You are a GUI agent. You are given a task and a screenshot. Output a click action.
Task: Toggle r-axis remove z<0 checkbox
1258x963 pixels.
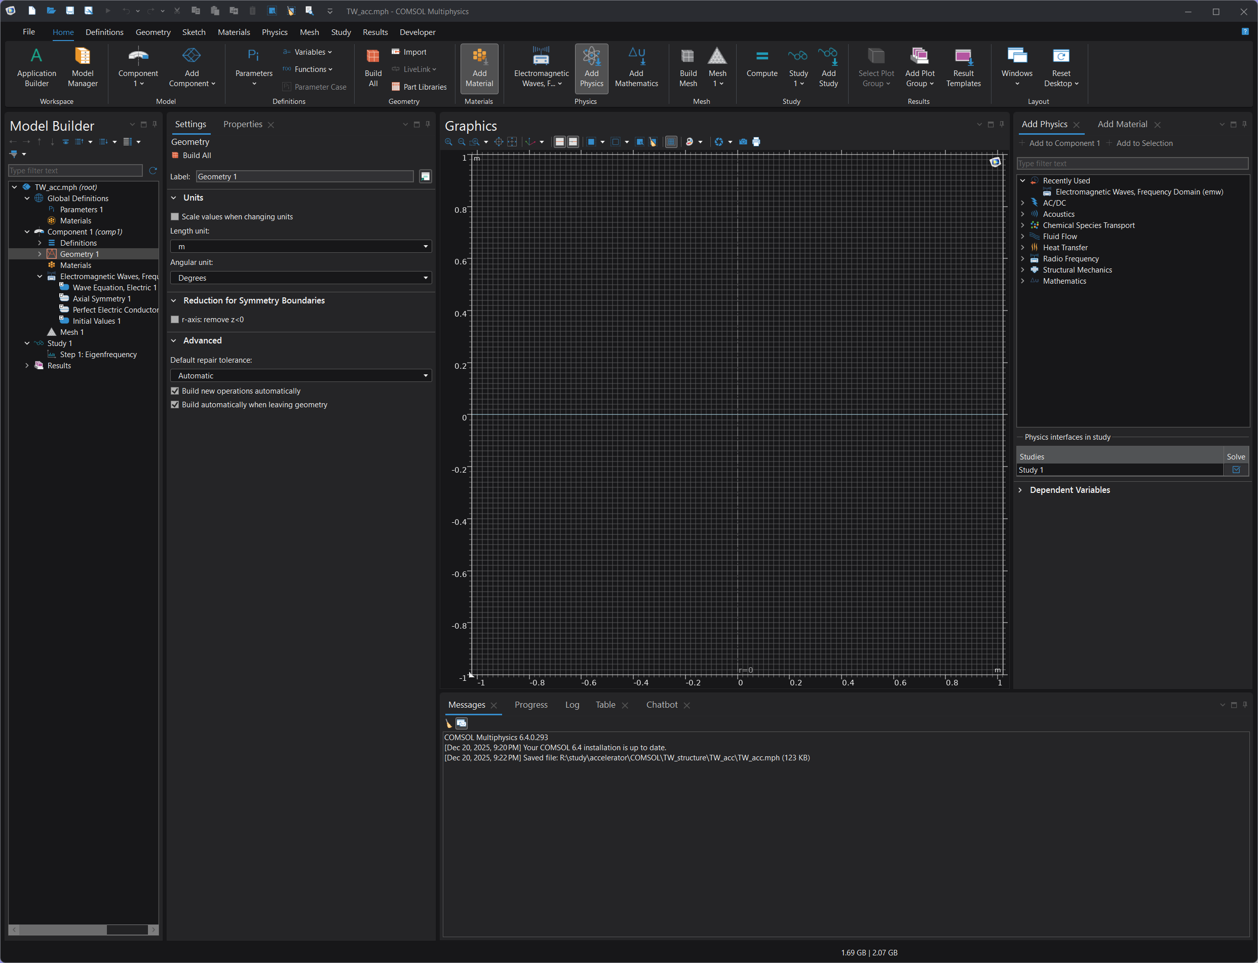point(175,319)
